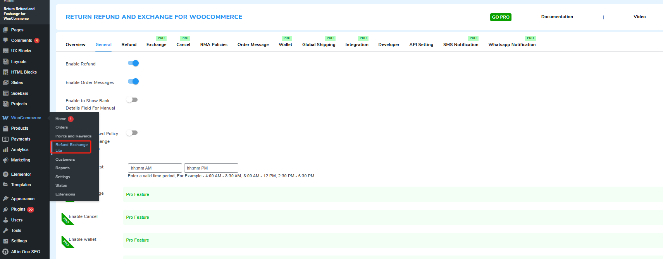The image size is (663, 259).
Task: Open Orders in WooCommerce submenu
Action: point(62,127)
